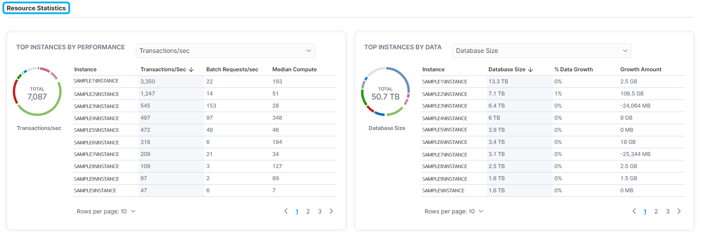Screen dimensions: 701x234
Task: Click previous page arrow in performance table
Action: pyautogui.click(x=286, y=212)
